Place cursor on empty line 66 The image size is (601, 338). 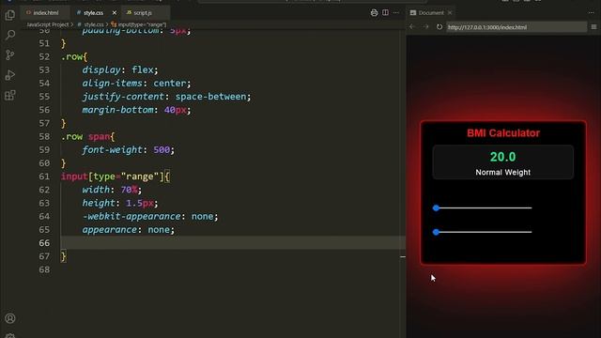pyautogui.click(x=233, y=243)
